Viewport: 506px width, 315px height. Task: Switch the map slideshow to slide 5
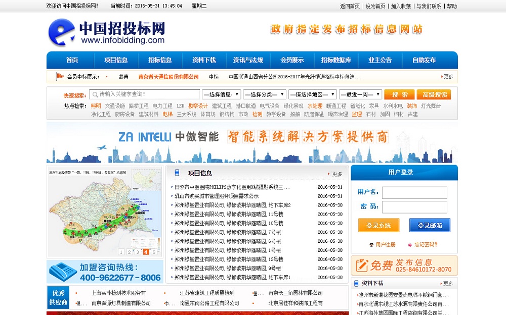(154, 252)
